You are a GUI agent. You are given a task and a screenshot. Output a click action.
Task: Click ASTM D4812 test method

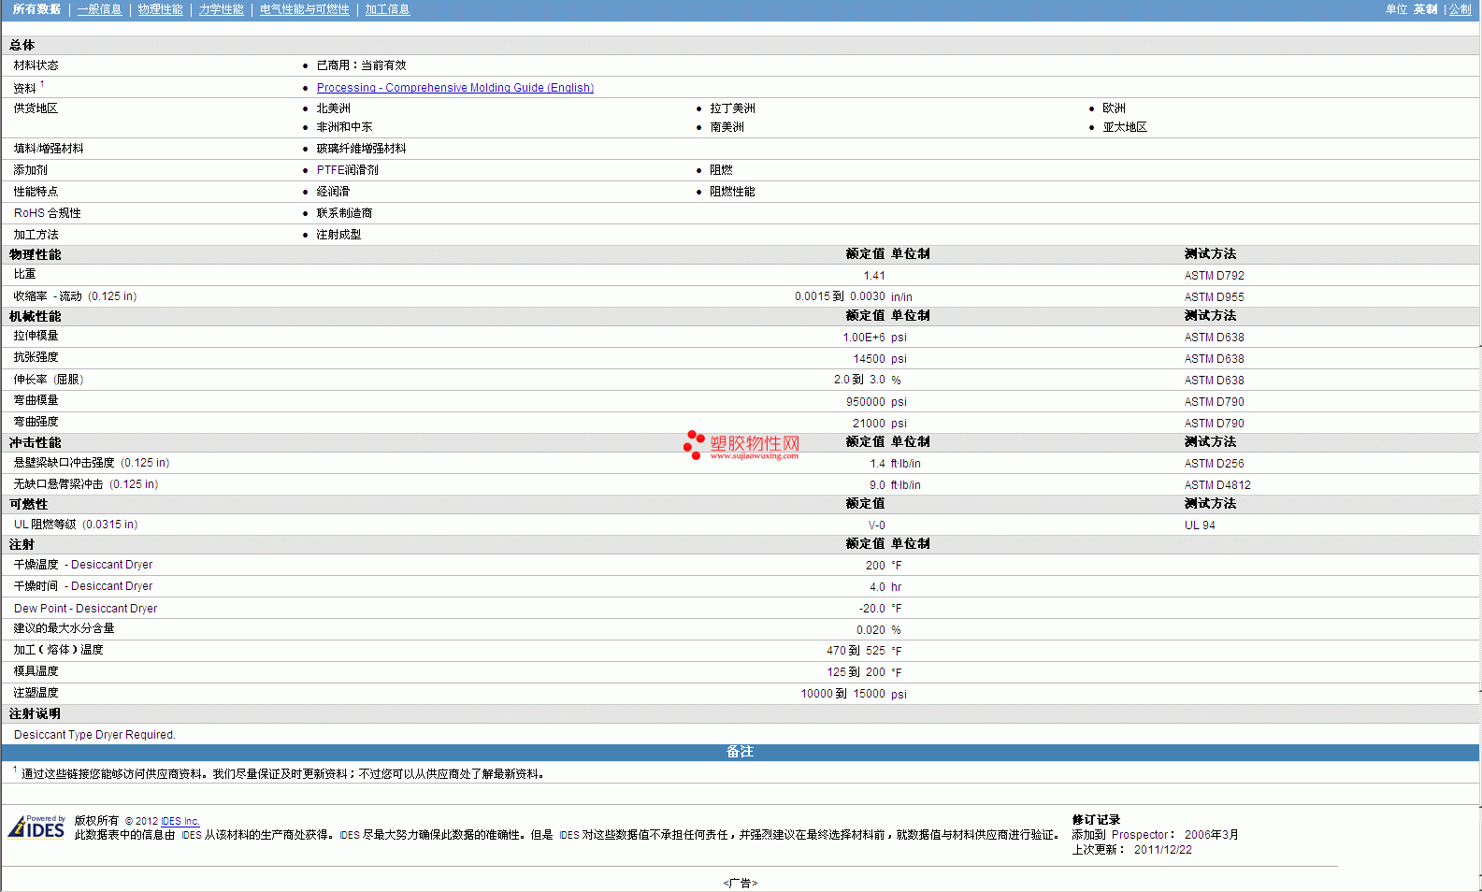(x=1217, y=485)
